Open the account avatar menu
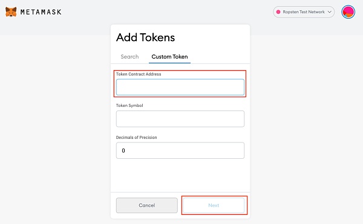The height and width of the screenshot is (224, 363). coord(348,12)
